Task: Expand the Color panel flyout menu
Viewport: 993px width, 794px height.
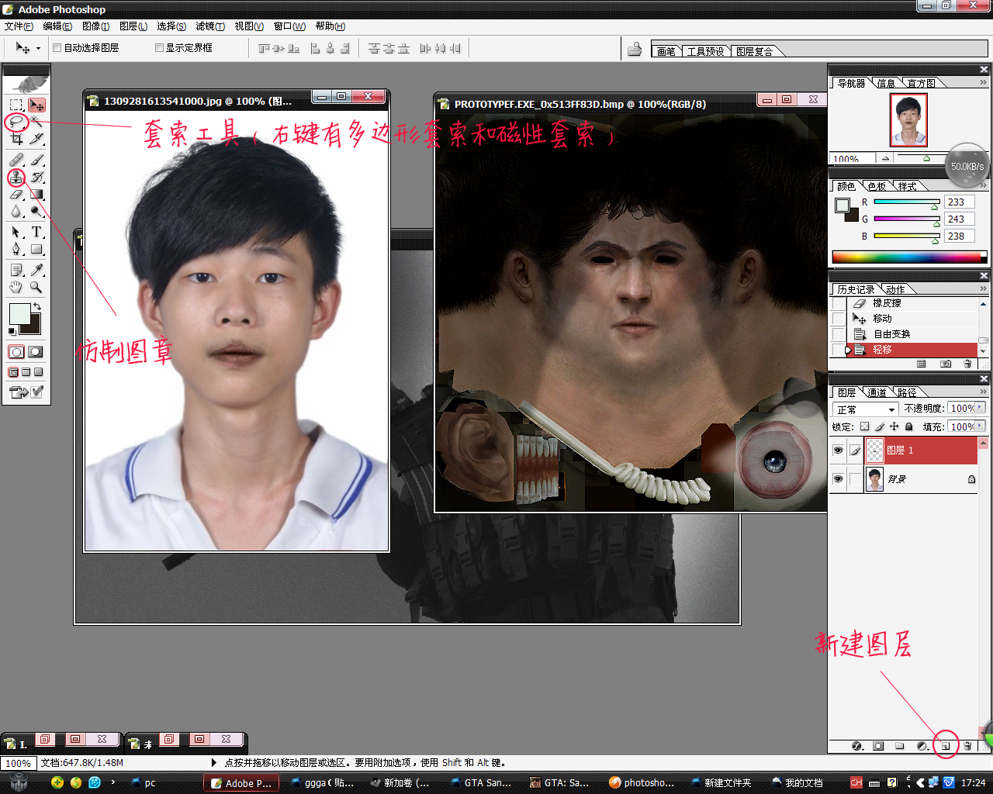Action: coord(984,185)
